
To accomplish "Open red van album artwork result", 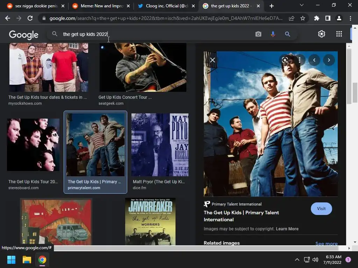I will pyautogui.click(x=56, y=222).
